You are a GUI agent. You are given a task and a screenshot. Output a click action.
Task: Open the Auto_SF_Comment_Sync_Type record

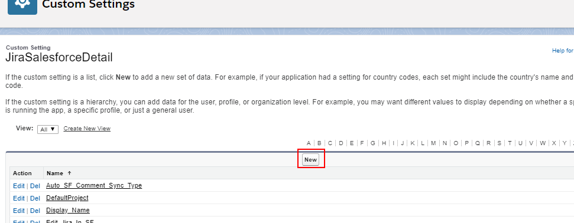click(94, 185)
